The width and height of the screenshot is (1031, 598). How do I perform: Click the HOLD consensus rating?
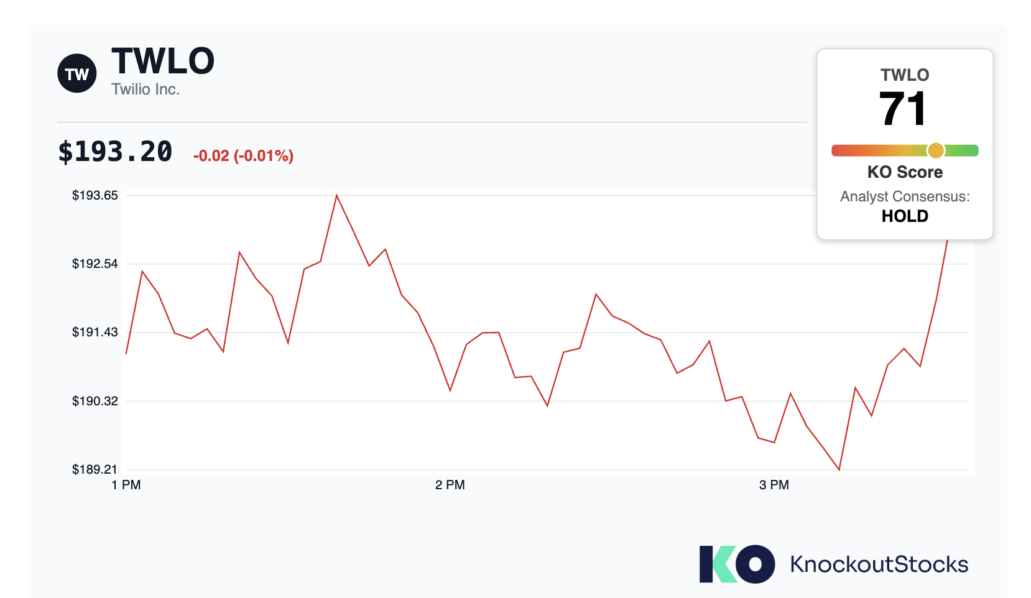tap(905, 216)
